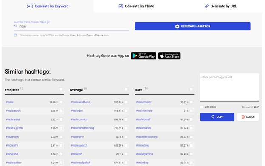Viewport: 265px width, 166px height.
Task: Check the #indieartist hashtag box
Action: click(61, 119)
